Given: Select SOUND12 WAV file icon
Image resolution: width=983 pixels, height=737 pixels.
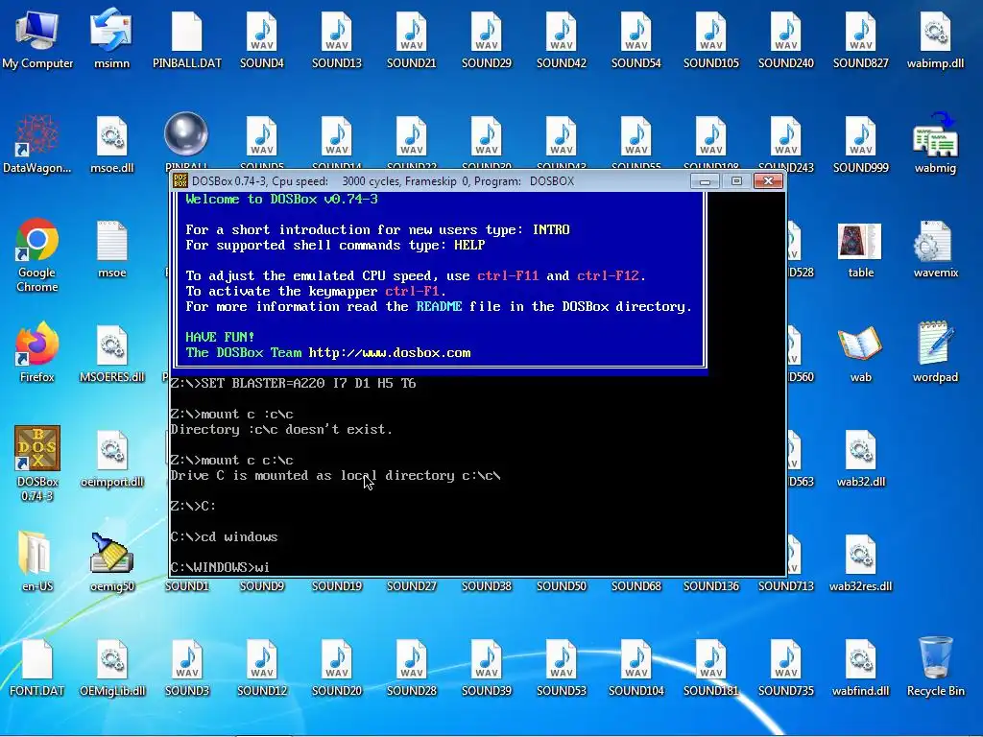Looking at the screenshot, I should 262,659.
